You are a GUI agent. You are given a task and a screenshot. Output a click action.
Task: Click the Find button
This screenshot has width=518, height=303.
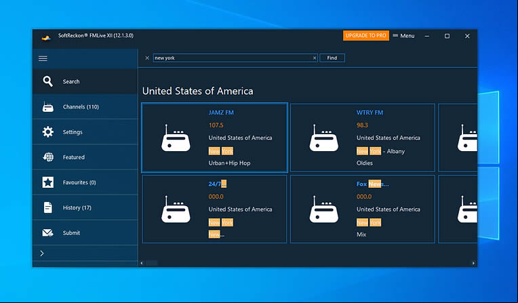[332, 58]
